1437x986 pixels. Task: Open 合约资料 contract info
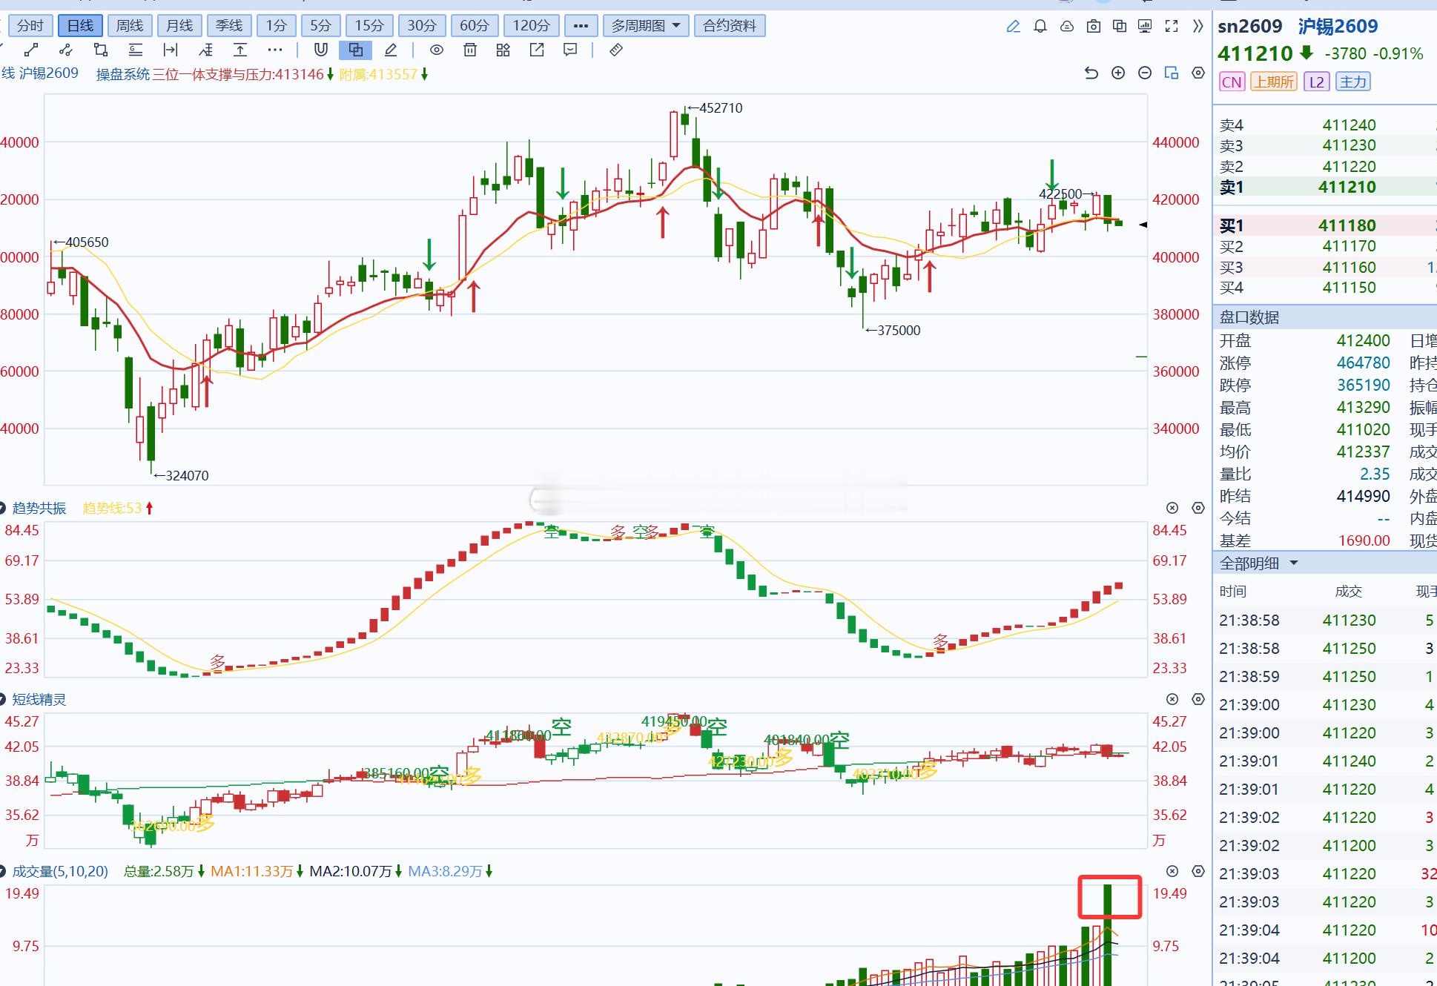click(730, 26)
